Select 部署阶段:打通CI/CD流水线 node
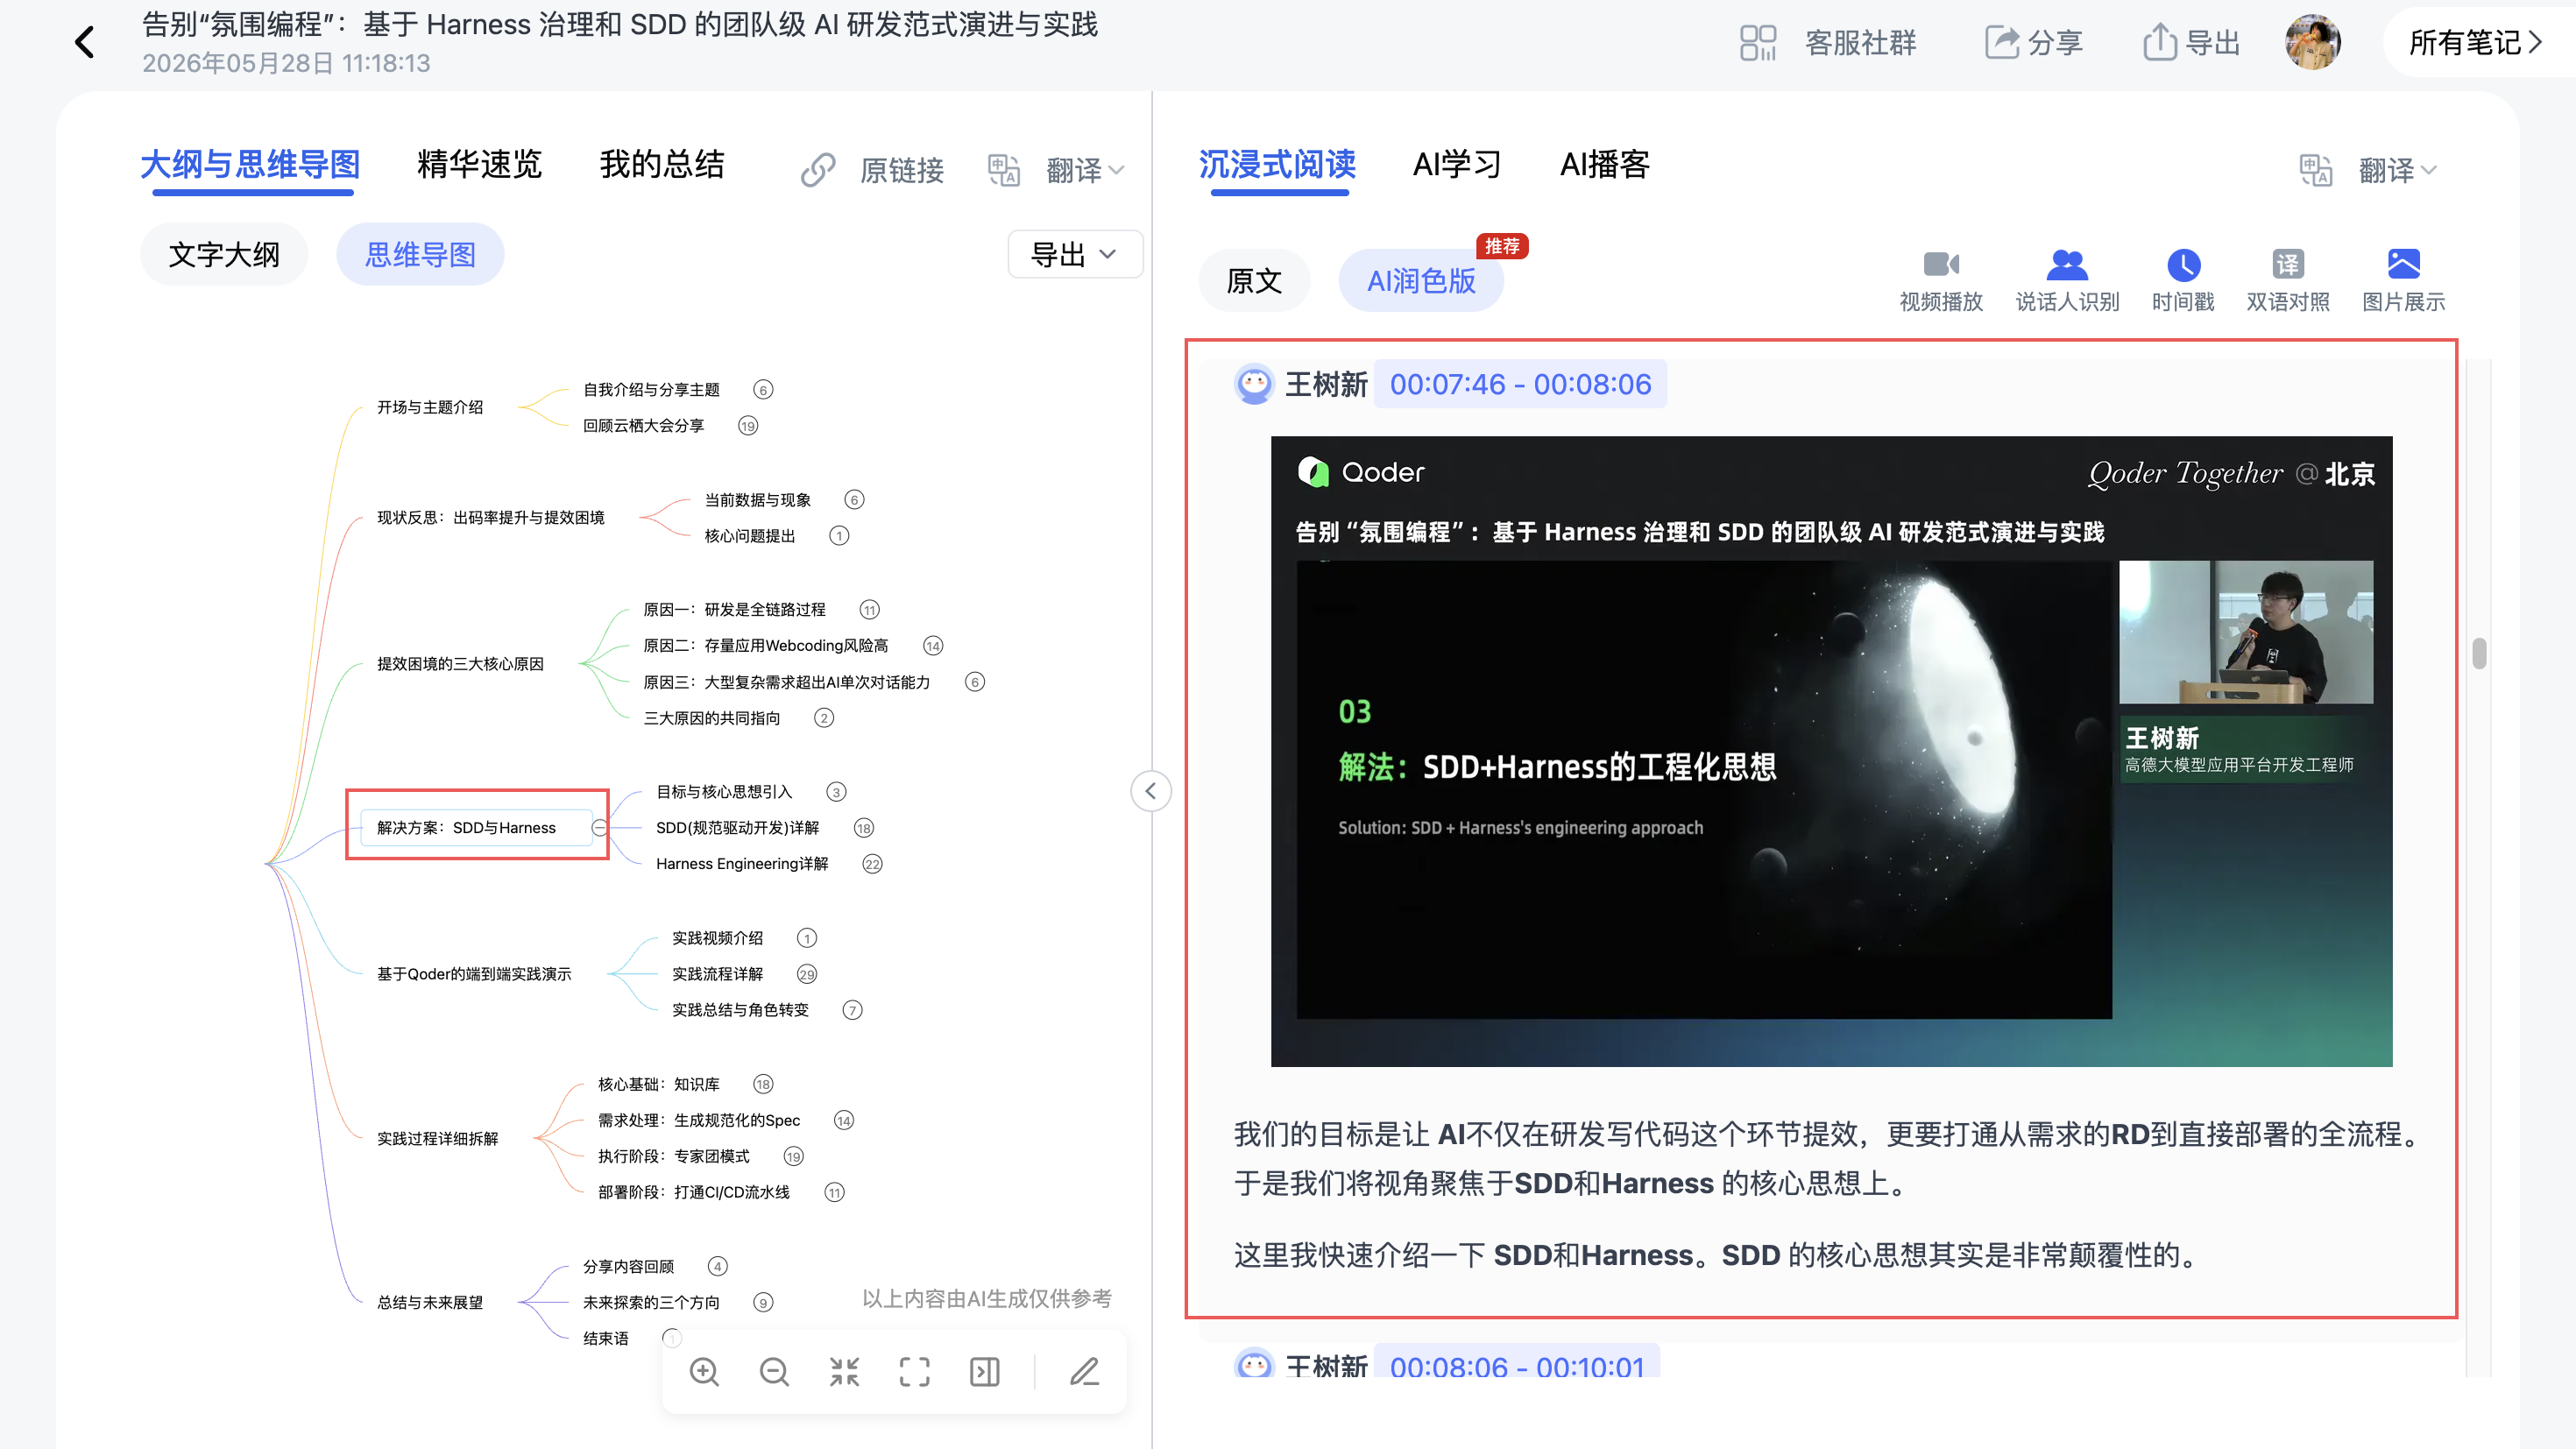2576x1449 pixels. pyautogui.click(x=694, y=1192)
